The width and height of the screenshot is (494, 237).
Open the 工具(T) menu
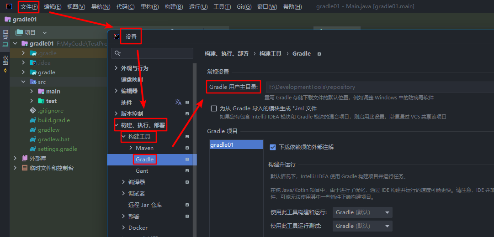tap(222, 6)
